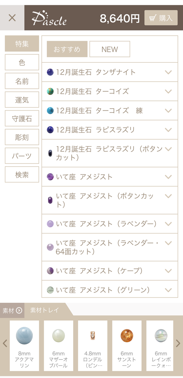The height and width of the screenshot is (378, 183).
Task: Click the green amethyst bead icon
Action: [50, 290]
